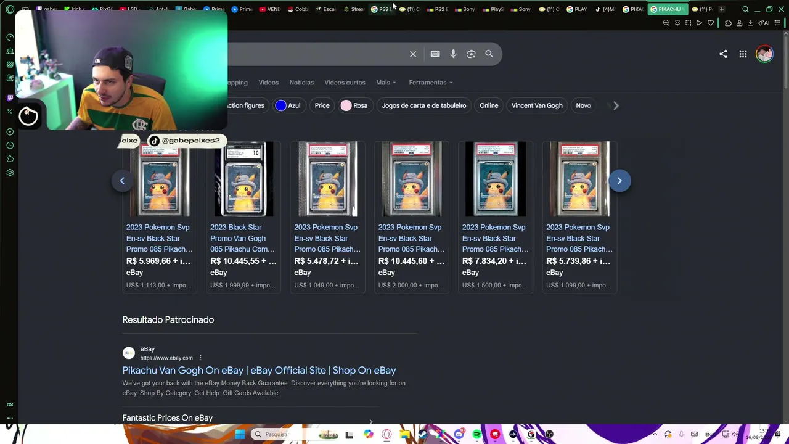This screenshot has width=789, height=444.
Task: Apply the Online filter chip
Action: (x=489, y=105)
